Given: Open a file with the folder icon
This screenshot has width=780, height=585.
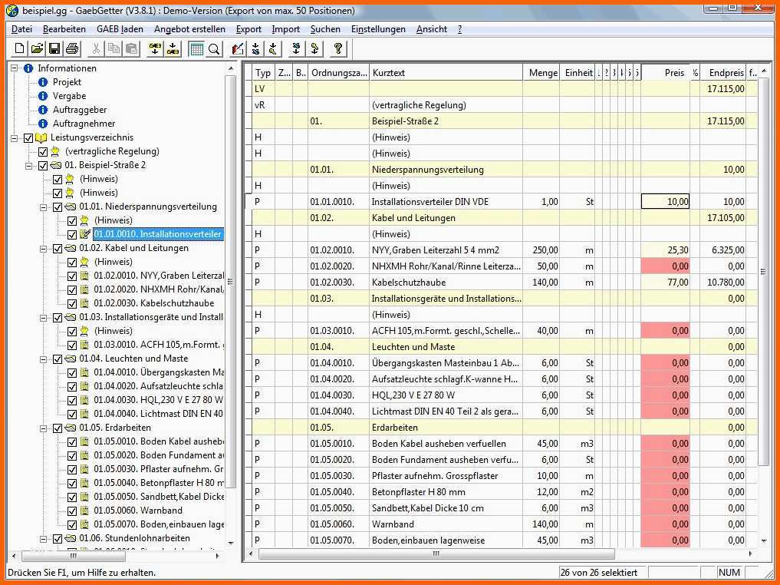Looking at the screenshot, I should (36, 49).
